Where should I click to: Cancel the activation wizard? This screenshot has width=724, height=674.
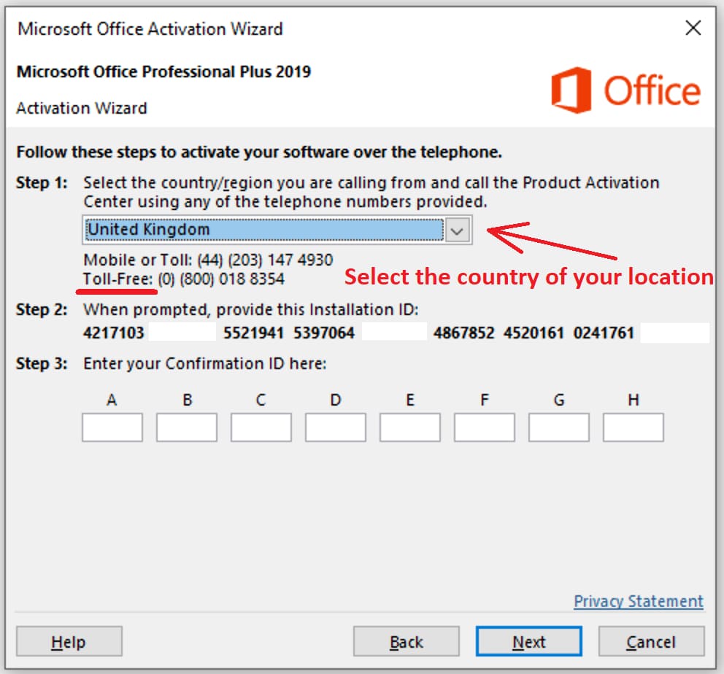point(651,642)
